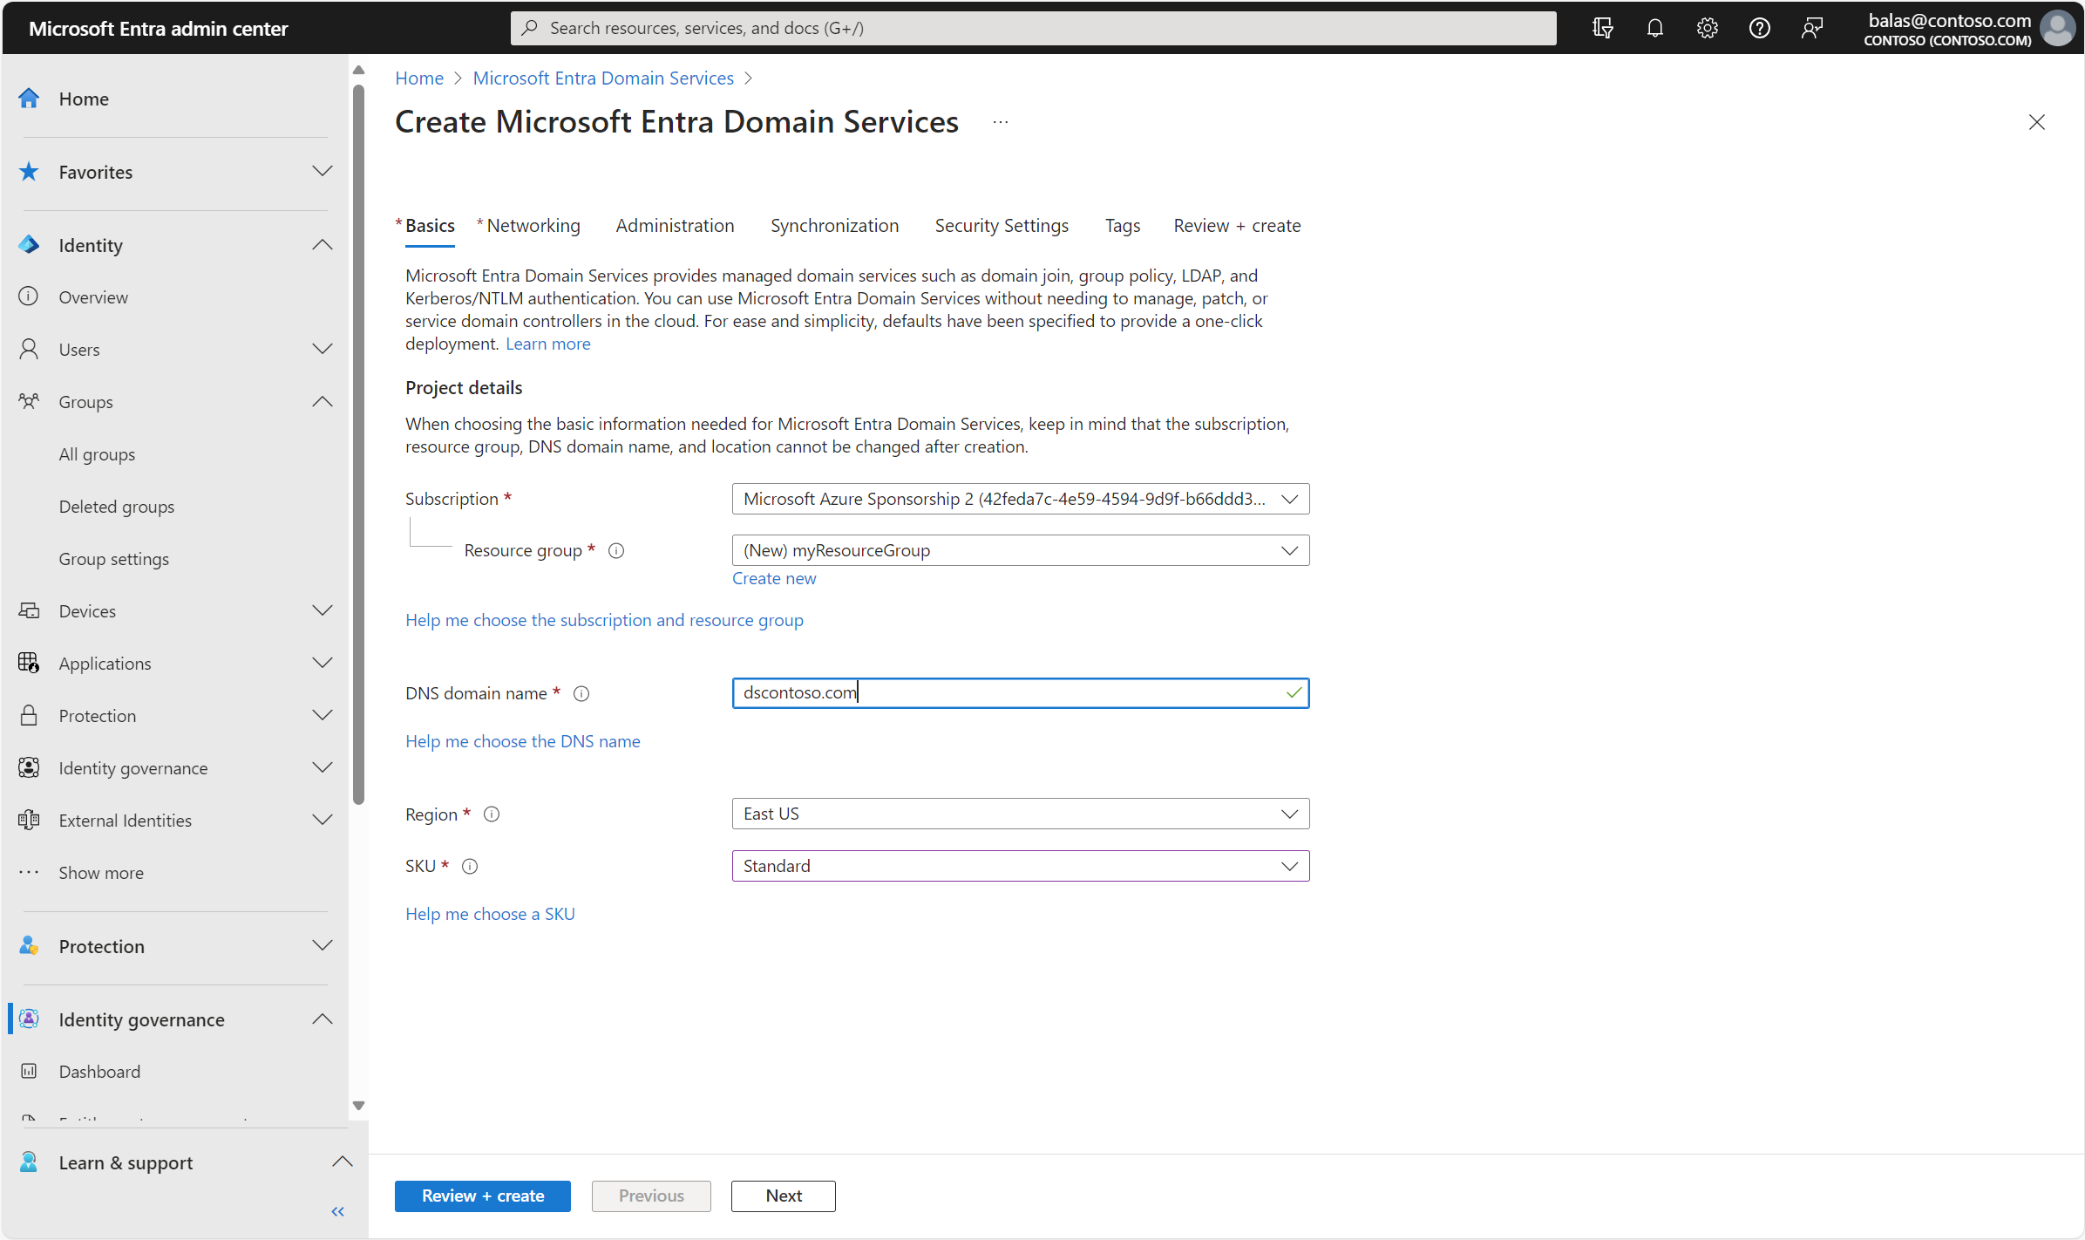Switch to the Administration tab
Image resolution: width=2085 pixels, height=1240 pixels.
[676, 224]
